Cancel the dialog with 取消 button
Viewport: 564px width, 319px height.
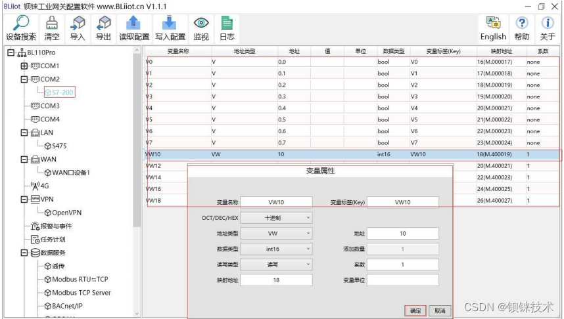coord(440,310)
